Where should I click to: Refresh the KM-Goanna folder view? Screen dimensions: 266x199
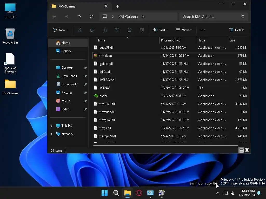pyautogui.click(x=92, y=17)
